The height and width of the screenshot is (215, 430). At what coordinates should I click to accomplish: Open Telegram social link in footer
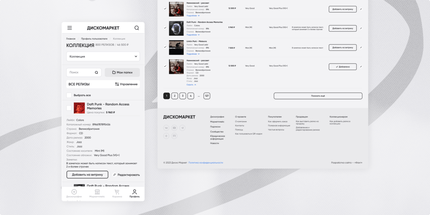coord(182,128)
